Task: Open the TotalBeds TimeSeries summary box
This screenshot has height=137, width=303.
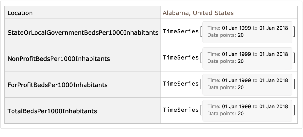Action: (247, 111)
